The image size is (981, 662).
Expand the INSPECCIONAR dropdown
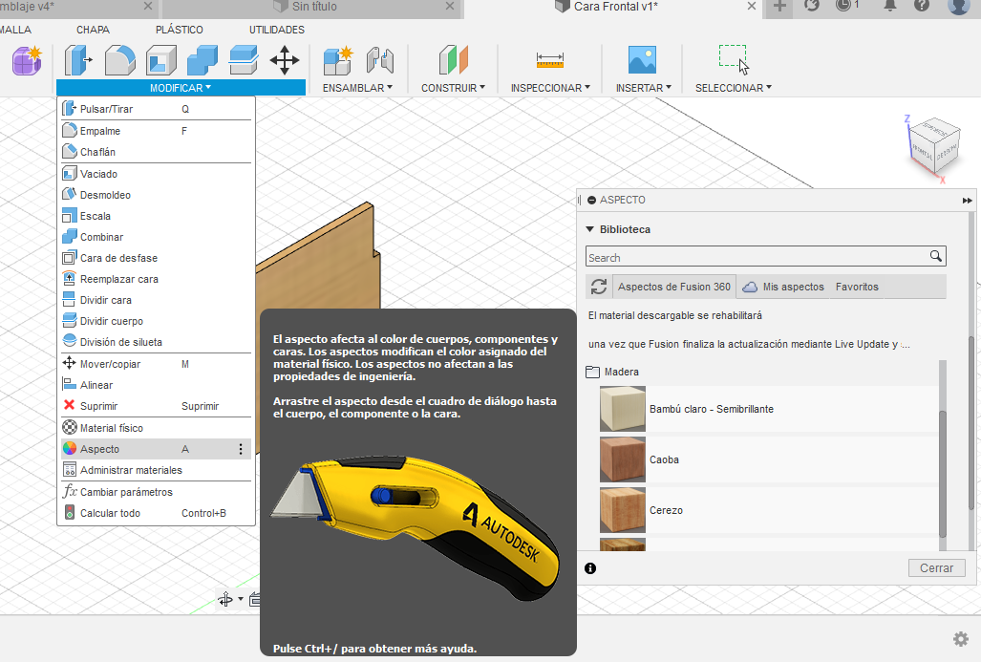(550, 88)
